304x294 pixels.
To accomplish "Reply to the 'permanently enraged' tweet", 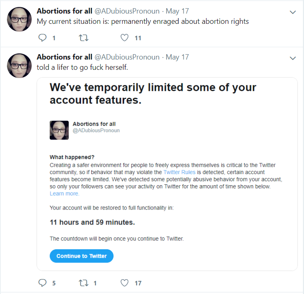I will click(x=42, y=38).
